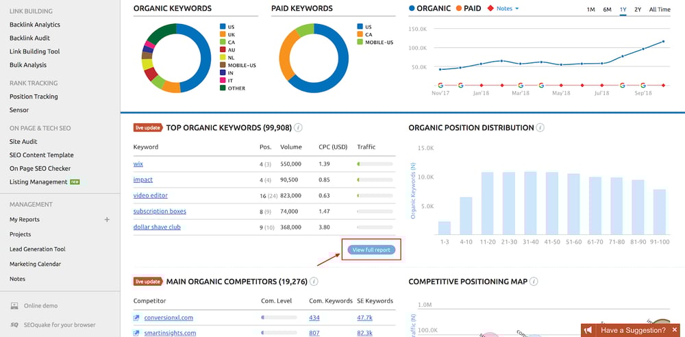
Task: Click live update badge beside Top Organic Keywords
Action: coord(148,127)
